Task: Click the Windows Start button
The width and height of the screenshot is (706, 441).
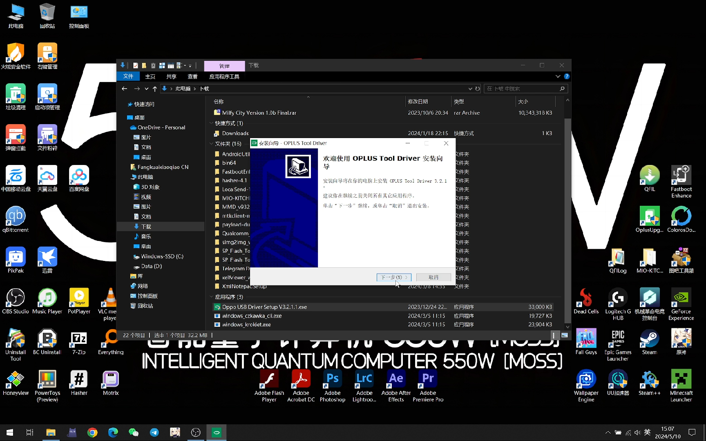Action: pos(10,432)
